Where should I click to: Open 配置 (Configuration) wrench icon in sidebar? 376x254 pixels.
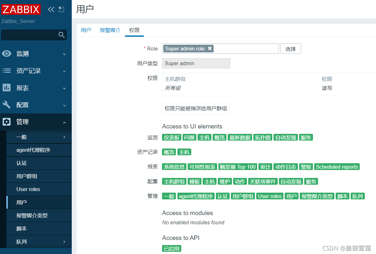pos(7,104)
